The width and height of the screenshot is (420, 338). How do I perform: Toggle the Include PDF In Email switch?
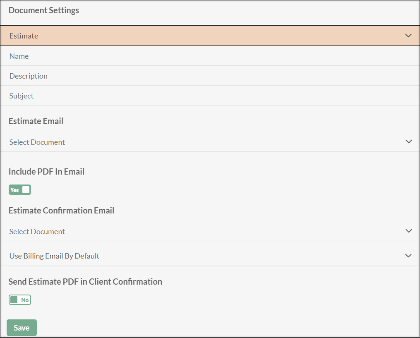19,189
